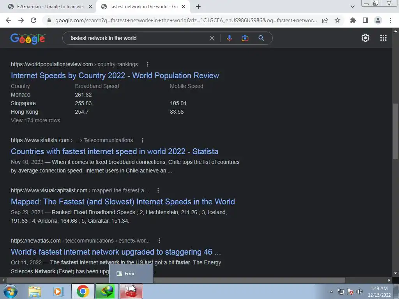This screenshot has width=399, height=299.
Task: View site security lock information
Action: pos(49,20)
